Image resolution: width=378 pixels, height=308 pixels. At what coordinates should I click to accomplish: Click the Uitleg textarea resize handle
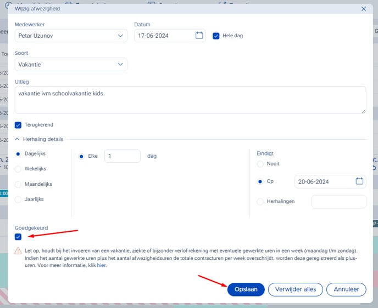(x=364, y=111)
